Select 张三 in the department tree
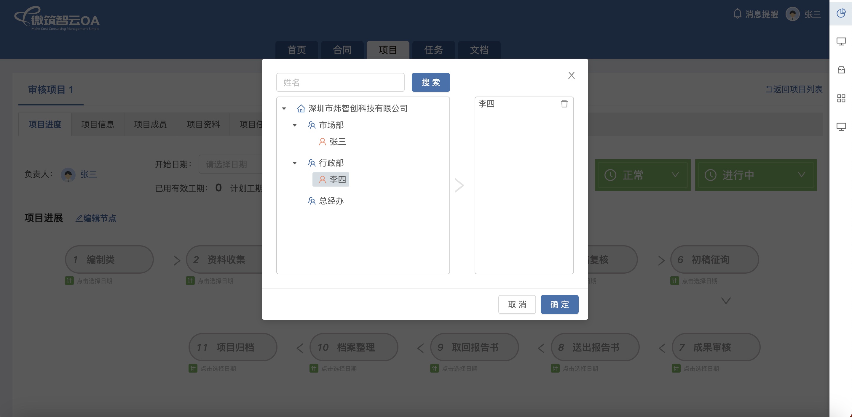The width and height of the screenshot is (852, 417). [x=337, y=142]
